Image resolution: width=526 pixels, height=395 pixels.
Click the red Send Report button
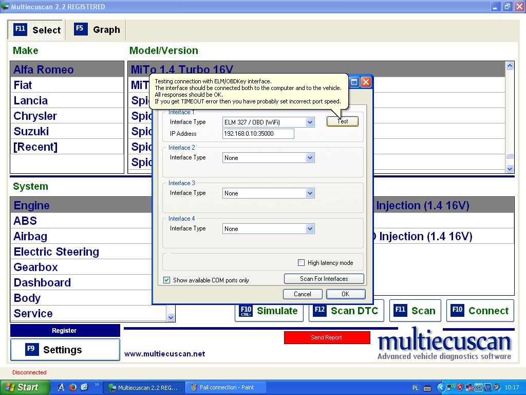[327, 337]
